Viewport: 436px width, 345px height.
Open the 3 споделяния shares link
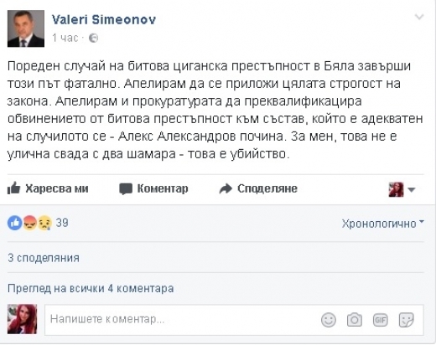[x=44, y=258]
